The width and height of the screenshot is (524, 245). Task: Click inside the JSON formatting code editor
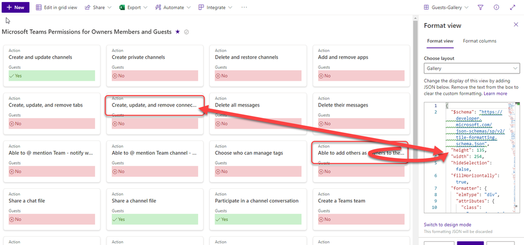pyautogui.click(x=472, y=157)
